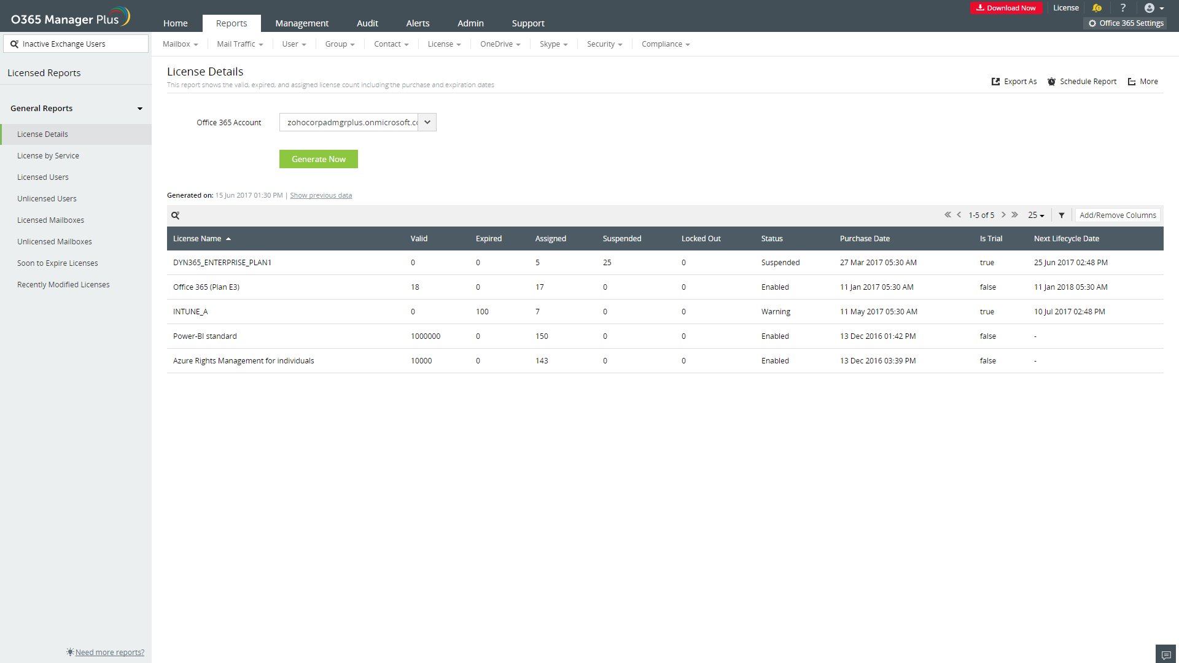Expand the User reports dropdown
The width and height of the screenshot is (1179, 663).
294,44
